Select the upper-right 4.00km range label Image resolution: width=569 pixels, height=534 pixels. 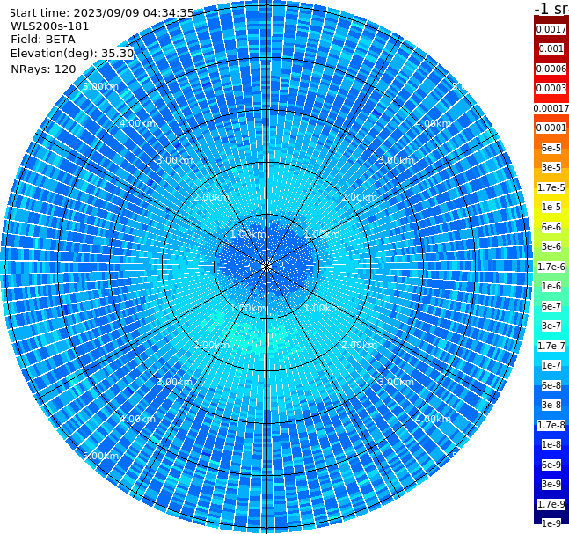(434, 123)
